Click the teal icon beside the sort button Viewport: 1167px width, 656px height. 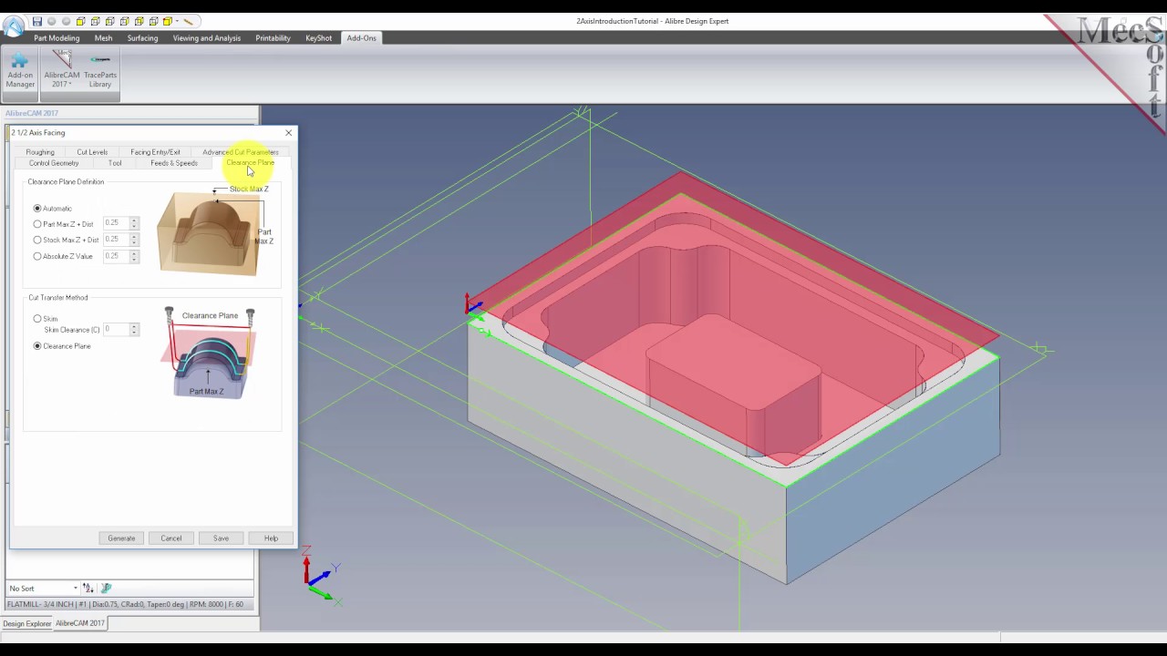pyautogui.click(x=106, y=588)
